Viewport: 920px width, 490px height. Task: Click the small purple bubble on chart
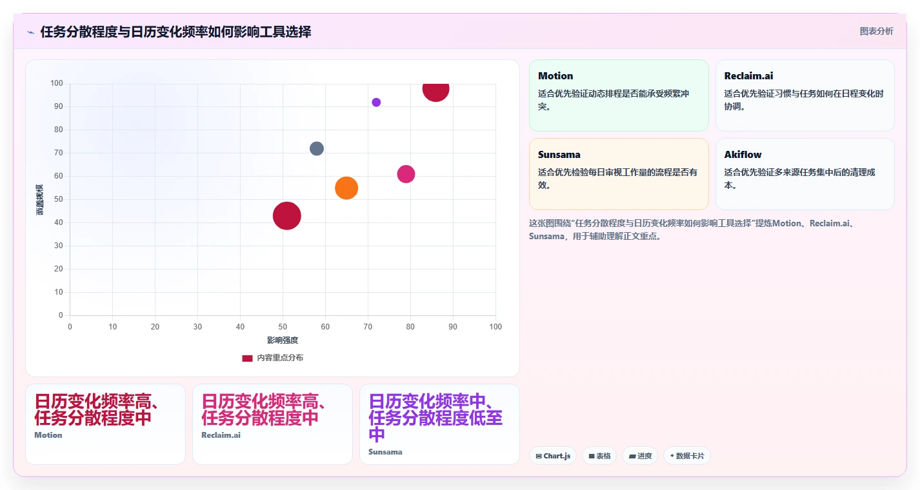tap(376, 103)
